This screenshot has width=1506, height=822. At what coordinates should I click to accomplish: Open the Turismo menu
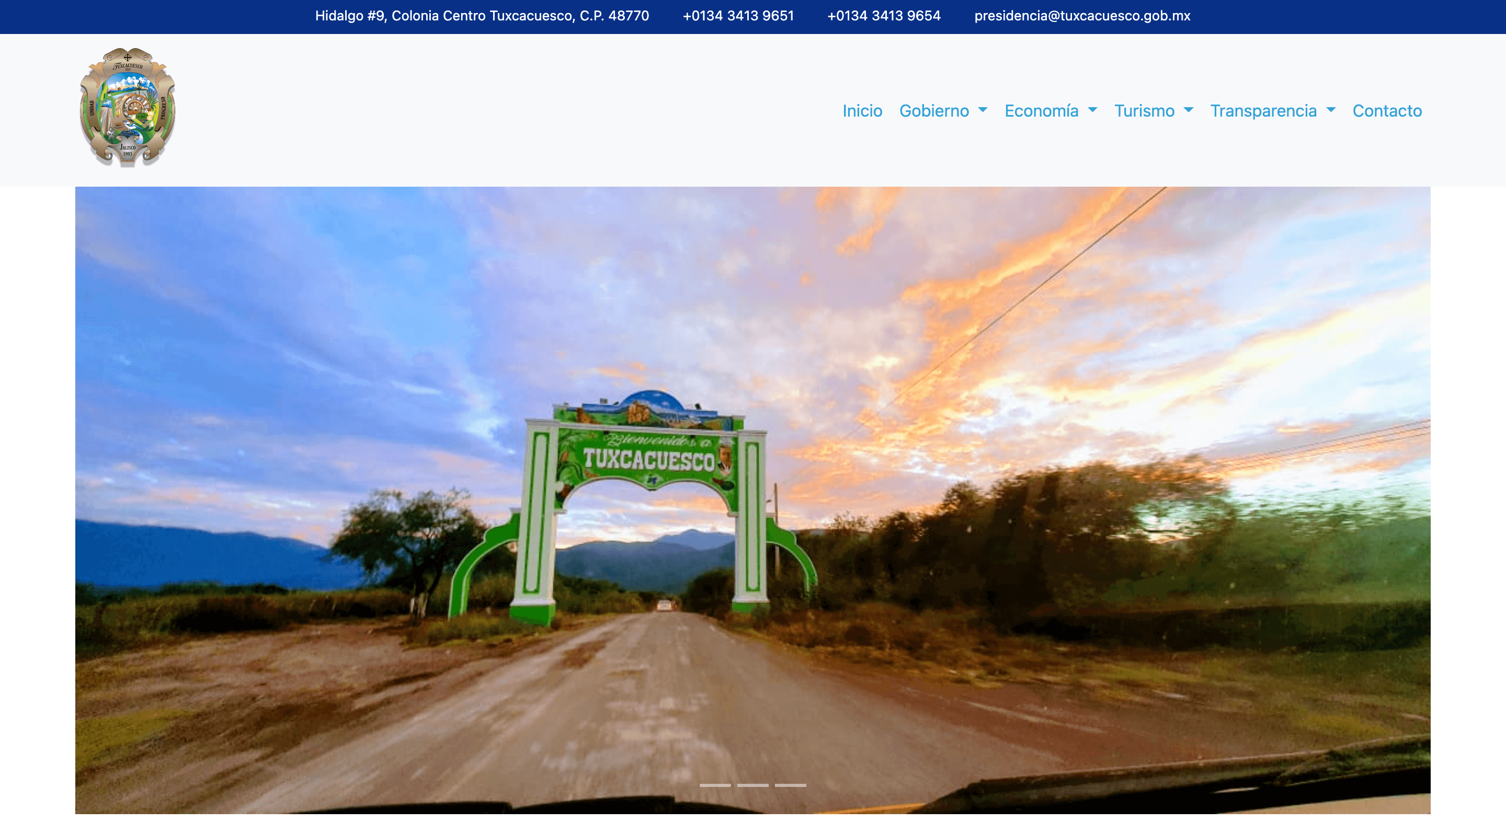1144,110
